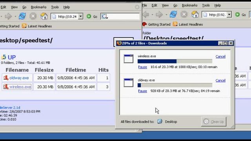Open the Go menu in the right browser

tap(175, 5)
